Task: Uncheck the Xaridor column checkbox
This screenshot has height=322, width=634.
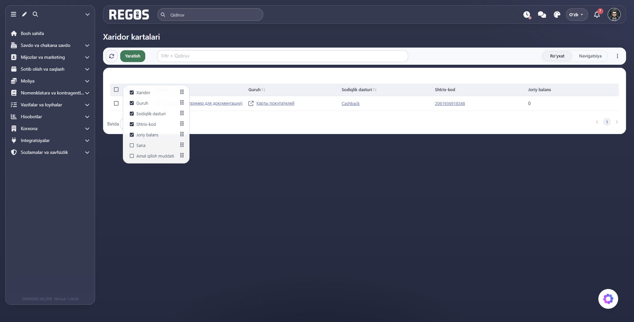Action: [x=132, y=92]
